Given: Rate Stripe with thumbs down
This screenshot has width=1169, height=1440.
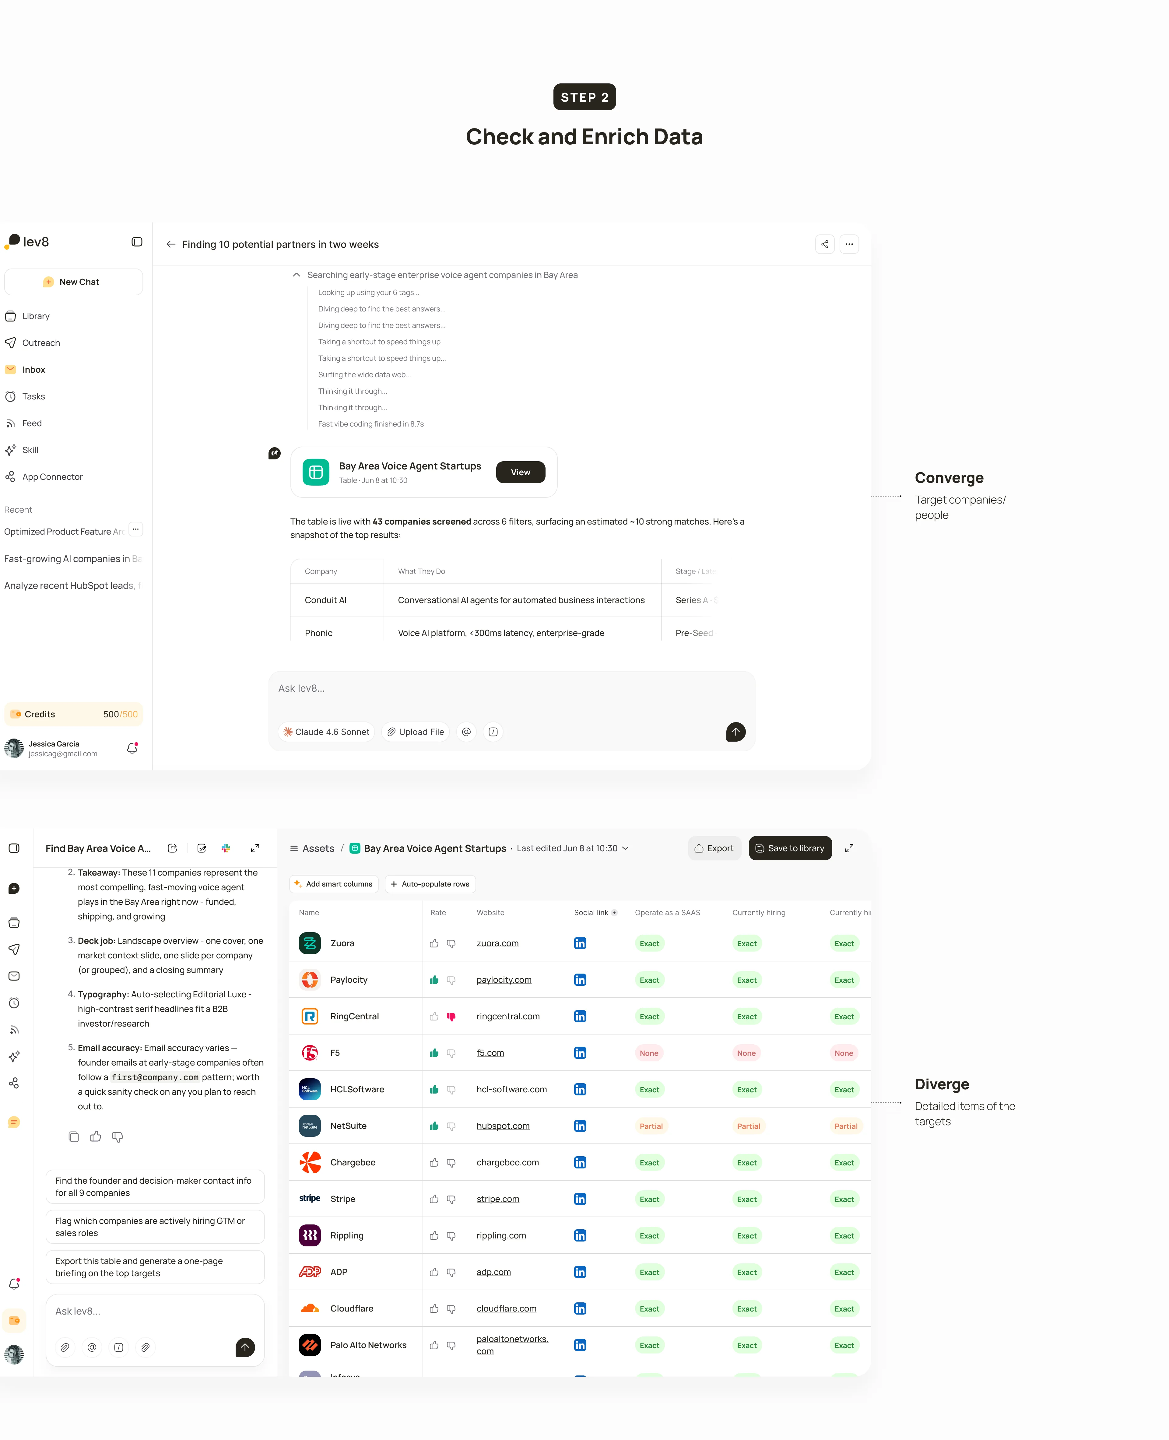Looking at the screenshot, I should [x=451, y=1199].
